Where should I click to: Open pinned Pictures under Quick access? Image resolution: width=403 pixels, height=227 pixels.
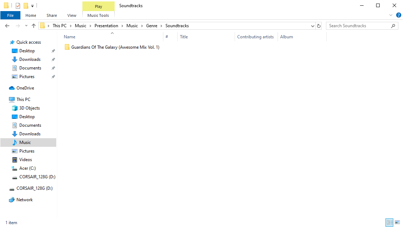[27, 77]
